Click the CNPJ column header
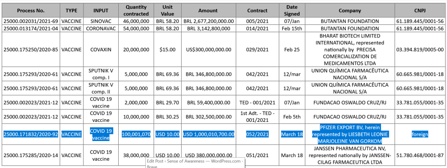This screenshot has width=447, height=168. click(x=420, y=10)
